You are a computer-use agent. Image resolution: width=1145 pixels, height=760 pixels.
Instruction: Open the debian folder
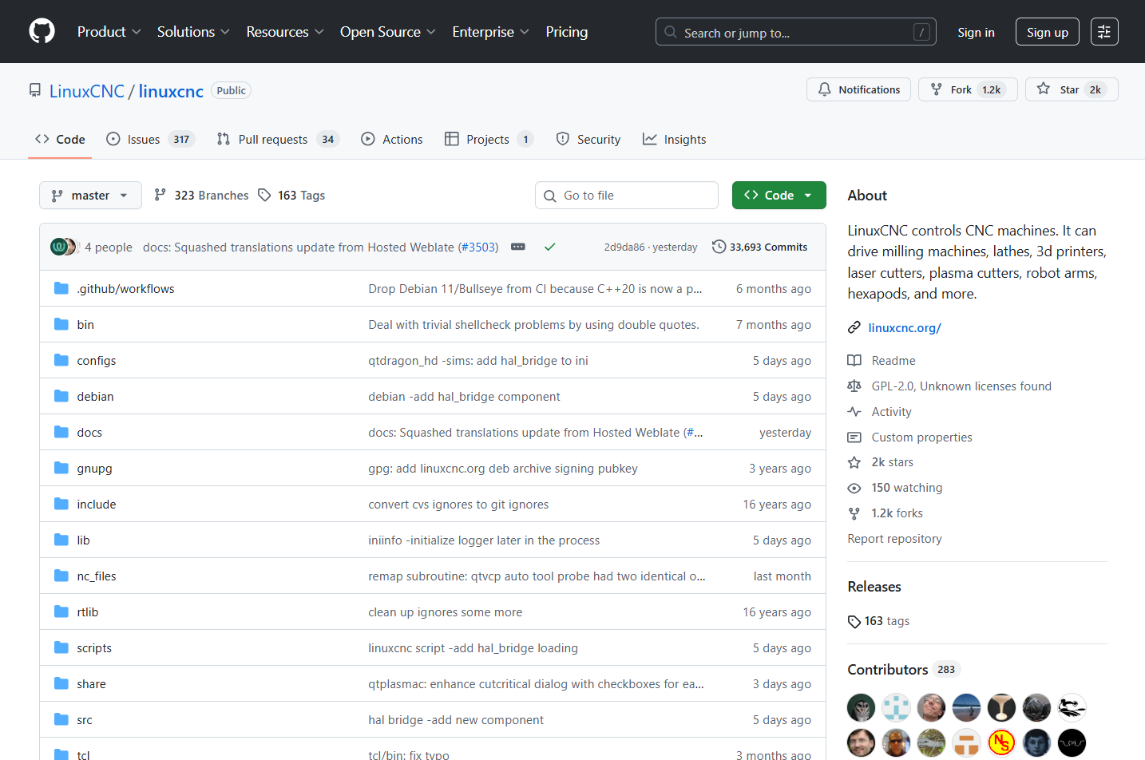[96, 397]
